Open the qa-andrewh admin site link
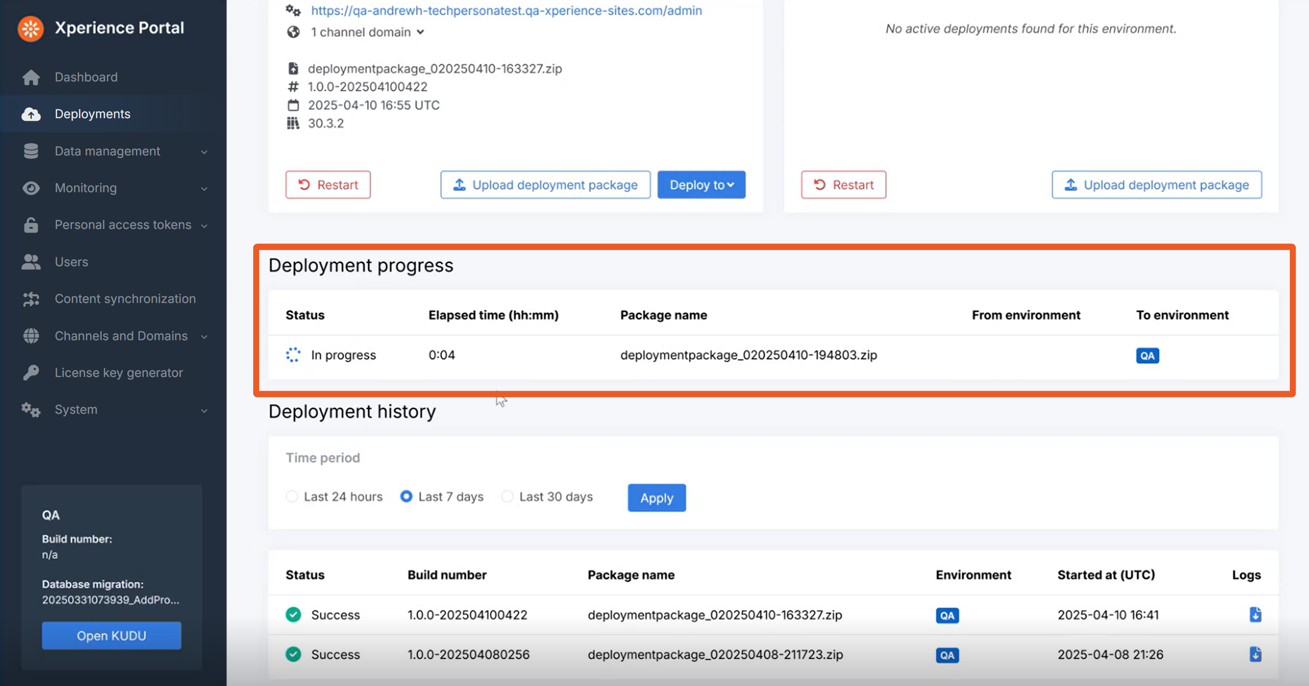The width and height of the screenshot is (1309, 686). 506,11
